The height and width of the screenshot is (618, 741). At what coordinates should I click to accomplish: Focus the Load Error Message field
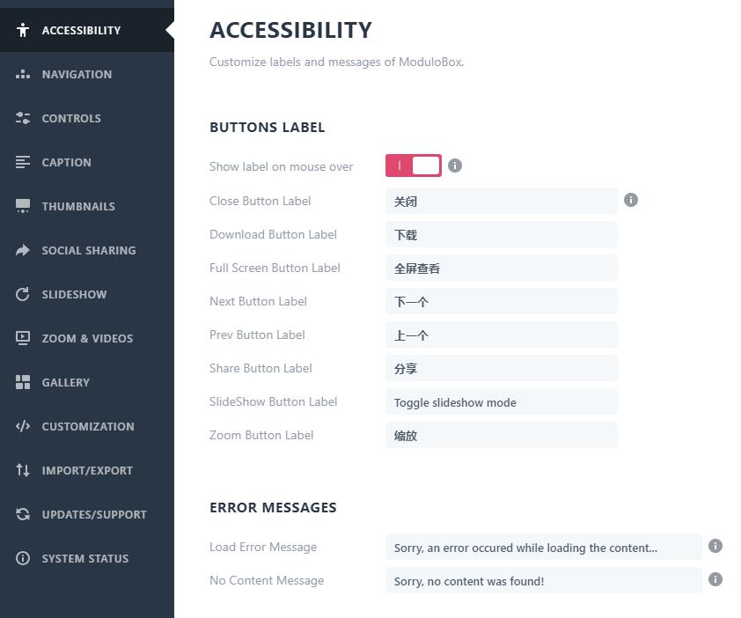coord(543,548)
